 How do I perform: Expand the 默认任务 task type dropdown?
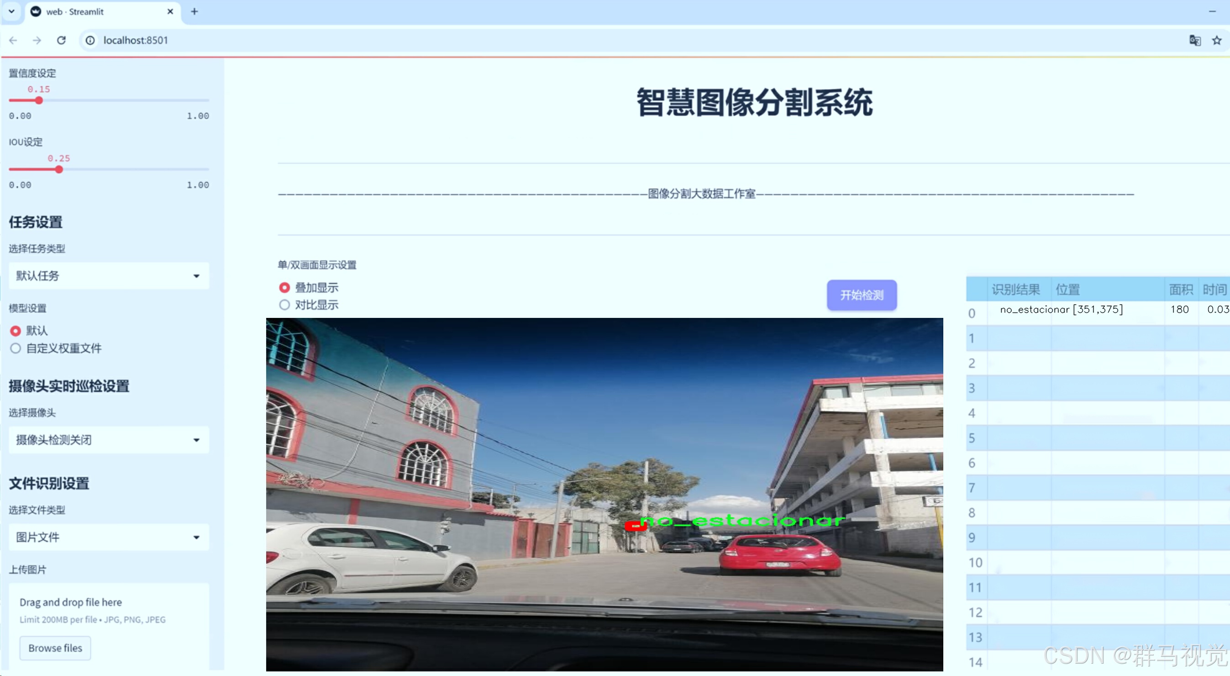(x=109, y=276)
